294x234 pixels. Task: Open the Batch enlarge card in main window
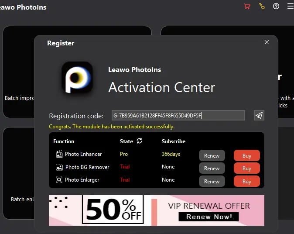pos(18,173)
